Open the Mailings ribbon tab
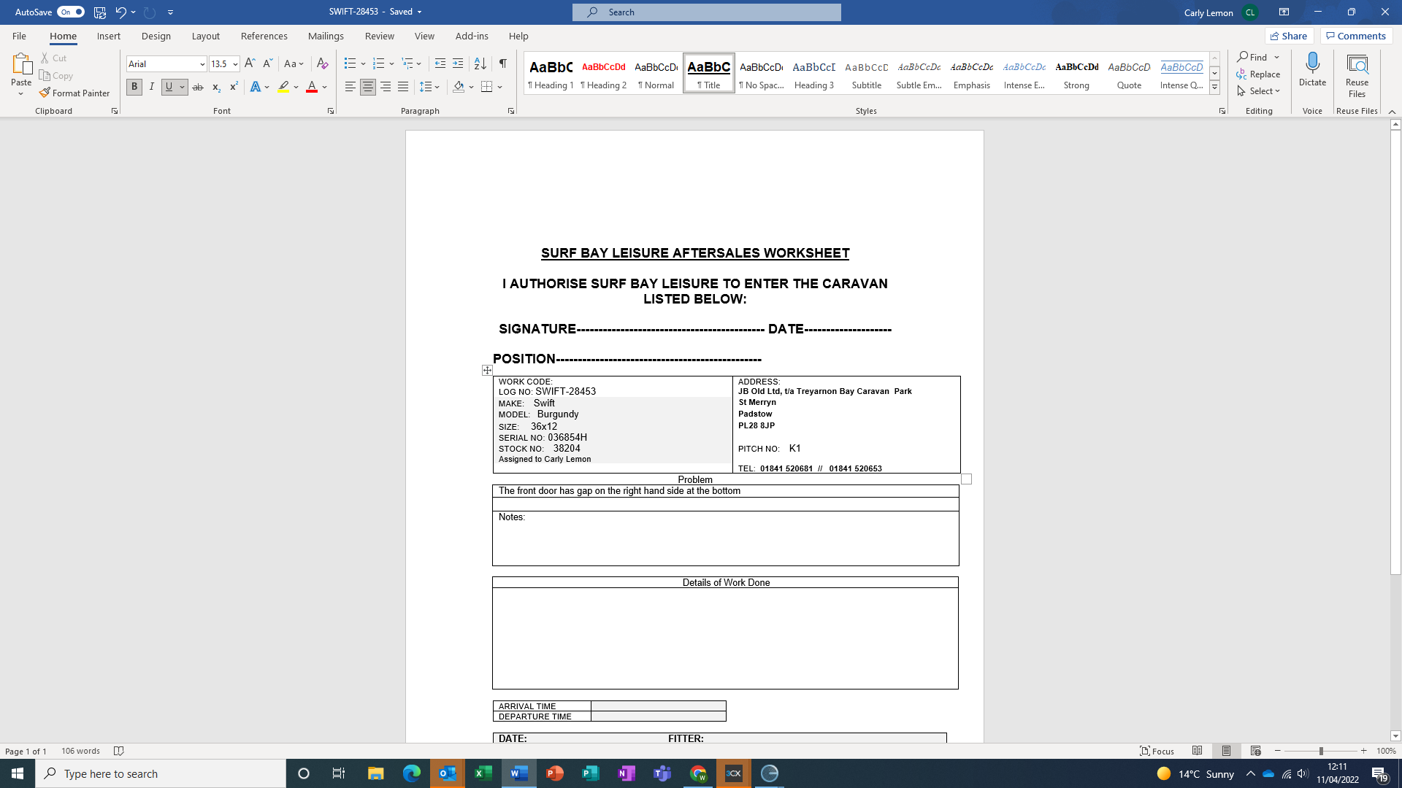Viewport: 1402px width, 788px height. point(326,36)
